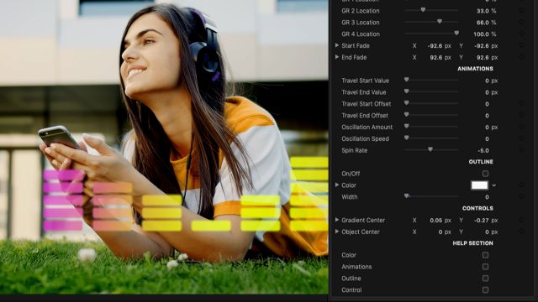Add keyframe for Oscillation Amount

(521, 128)
